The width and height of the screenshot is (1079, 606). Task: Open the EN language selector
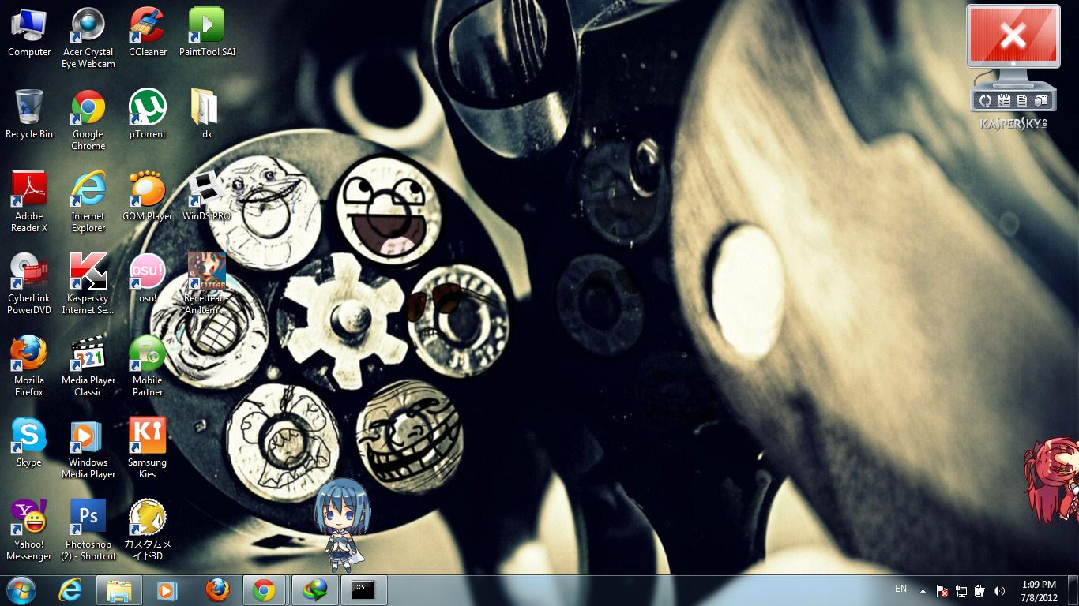point(900,589)
